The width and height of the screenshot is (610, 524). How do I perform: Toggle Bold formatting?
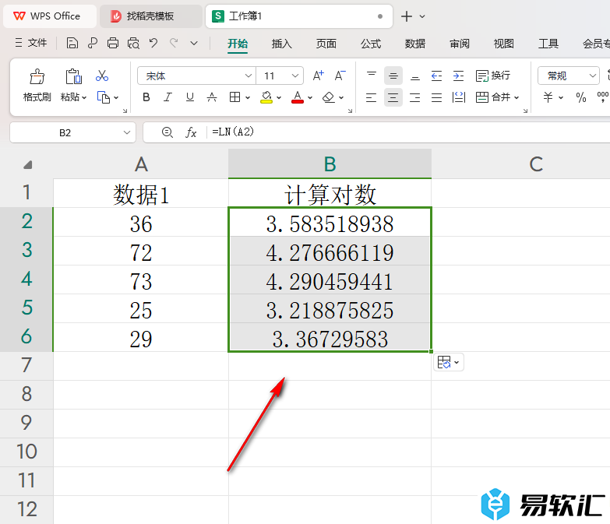[146, 97]
